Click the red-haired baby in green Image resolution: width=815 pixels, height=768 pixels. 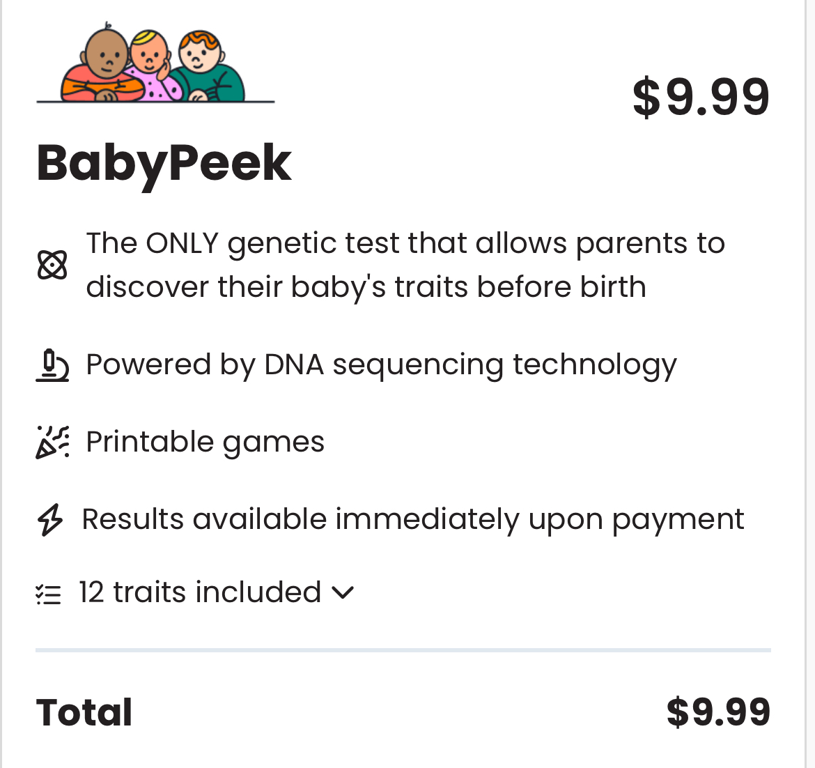205,68
